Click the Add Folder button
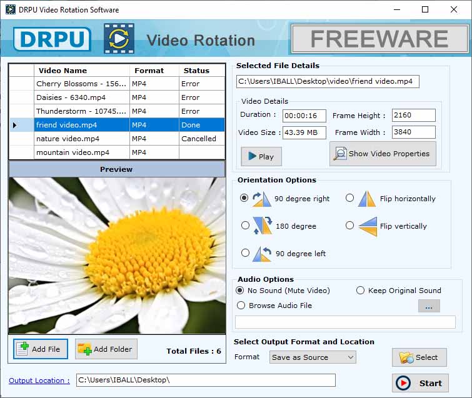This screenshot has width=472, height=398. pyautogui.click(x=106, y=349)
